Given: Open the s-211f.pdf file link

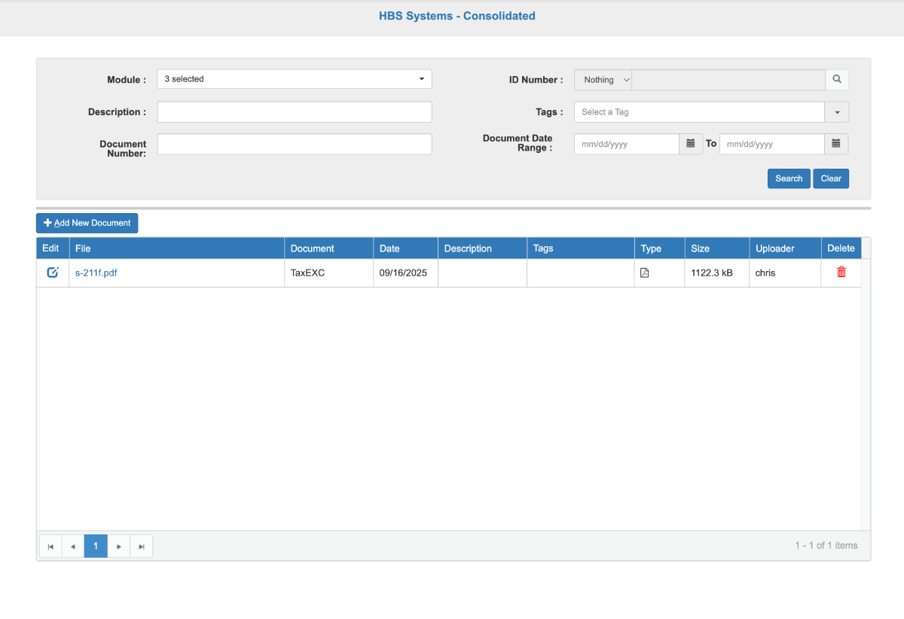Looking at the screenshot, I should point(96,273).
